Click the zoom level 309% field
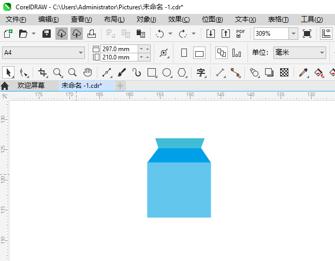This screenshot has height=261, width=335. coord(271,34)
